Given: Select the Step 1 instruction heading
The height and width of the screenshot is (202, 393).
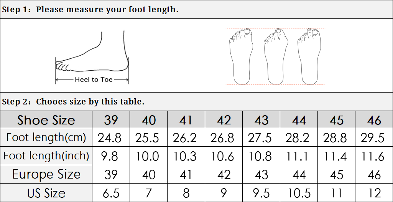Looking at the screenshot, I should (x=90, y=10).
